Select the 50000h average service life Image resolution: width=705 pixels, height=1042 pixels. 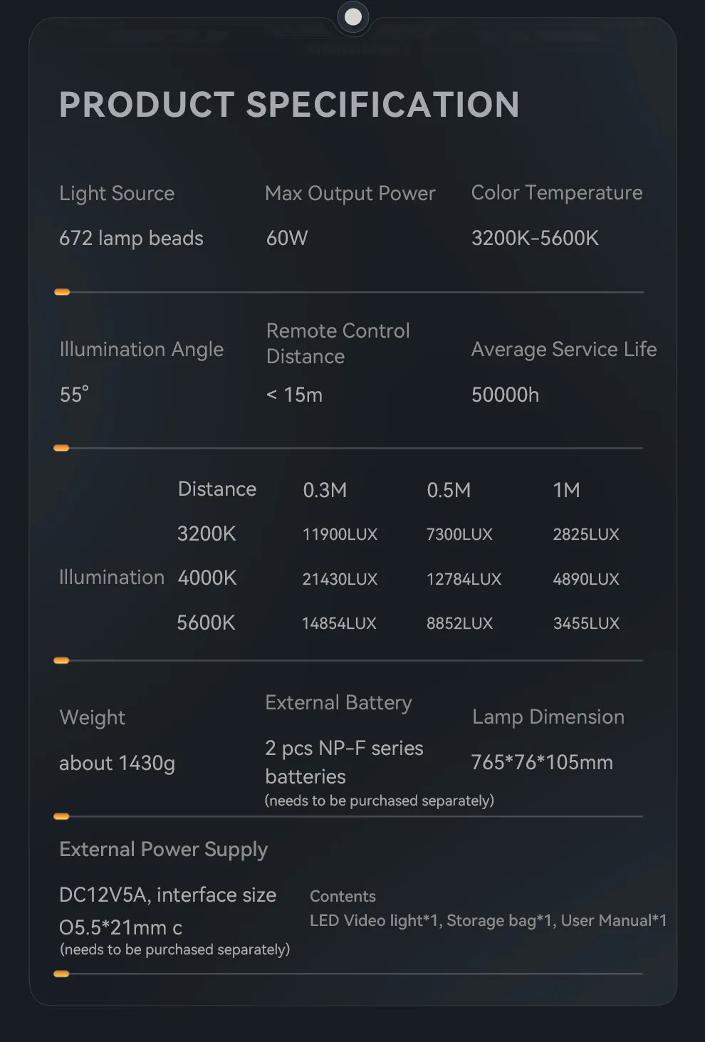tap(505, 395)
